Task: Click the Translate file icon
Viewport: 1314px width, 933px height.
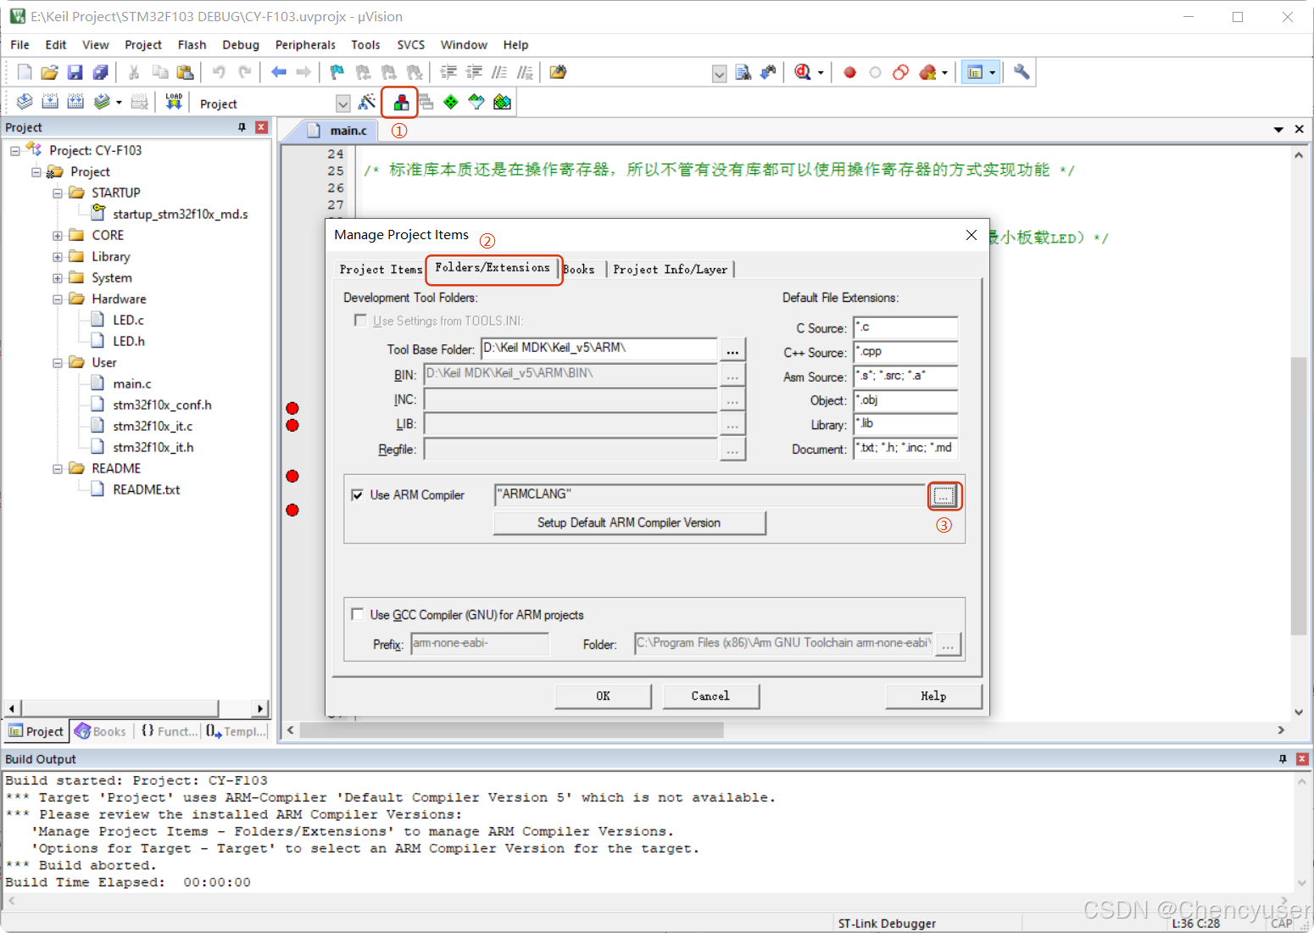Action: (x=25, y=103)
